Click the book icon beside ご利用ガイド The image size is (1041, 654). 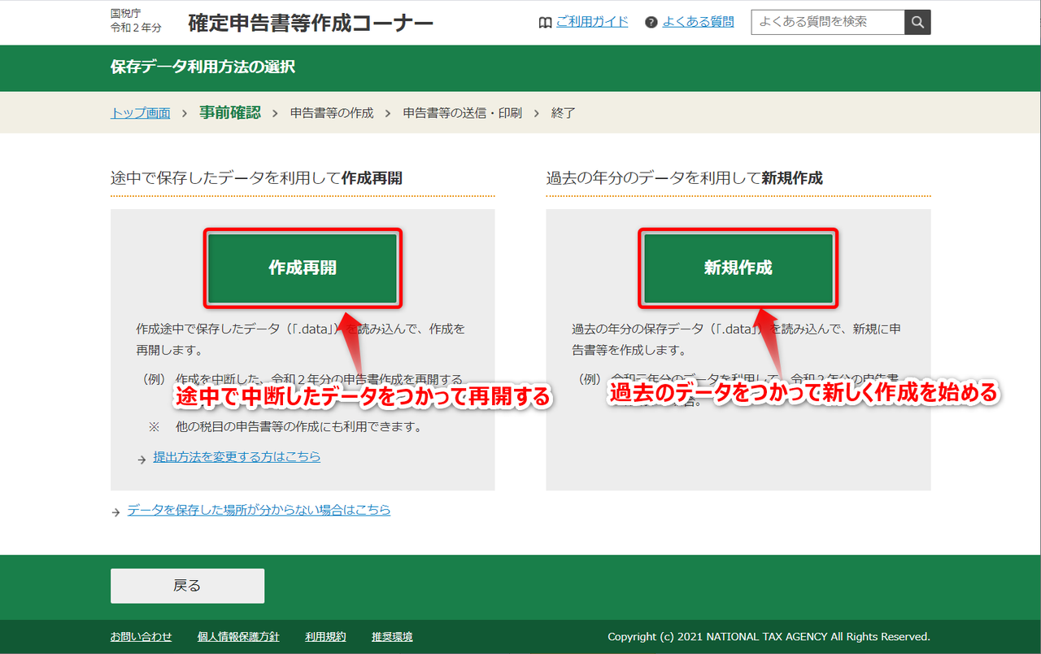coord(546,22)
